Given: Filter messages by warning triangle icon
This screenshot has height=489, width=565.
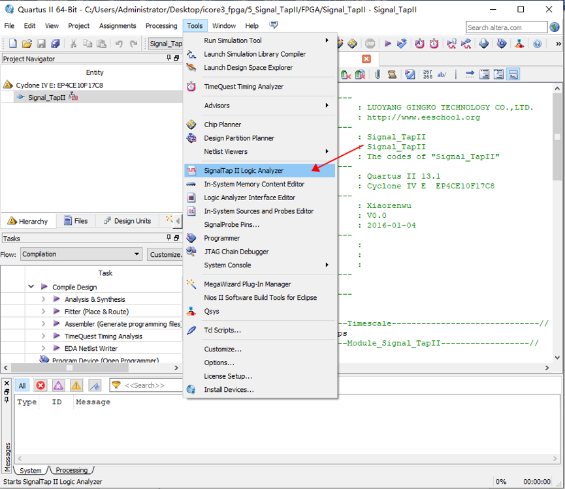Looking at the screenshot, I should (x=76, y=385).
